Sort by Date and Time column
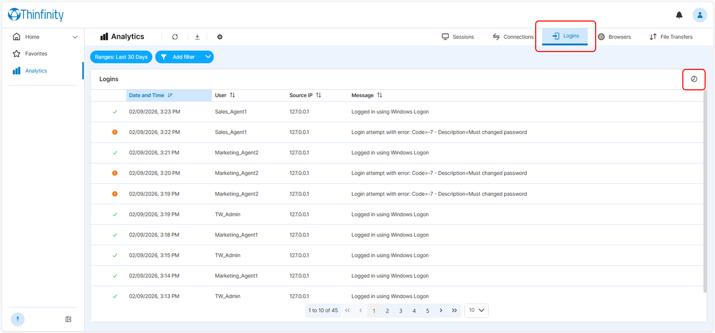This screenshot has width=715, height=333. (x=169, y=95)
